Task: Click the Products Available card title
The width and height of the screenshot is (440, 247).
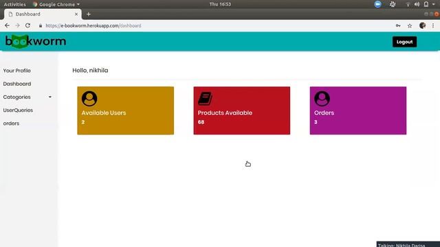Action: pos(225,113)
